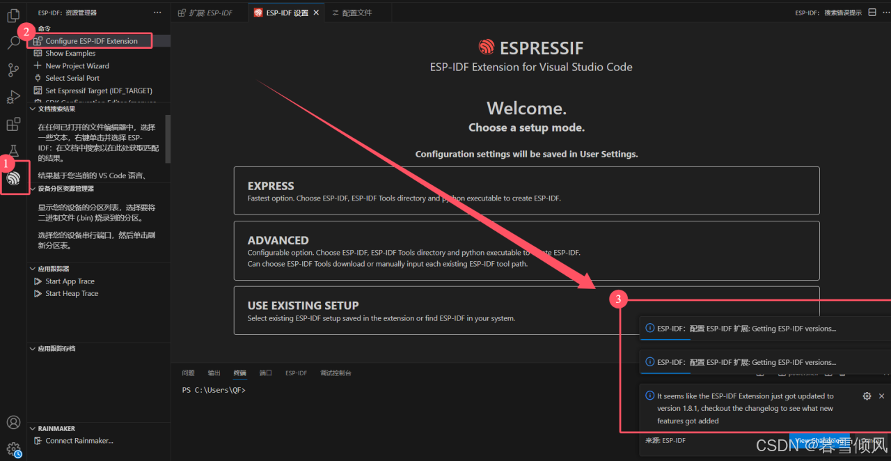The image size is (891, 461).
Task: Click the Start Heap Trace play icon
Action: (38, 294)
